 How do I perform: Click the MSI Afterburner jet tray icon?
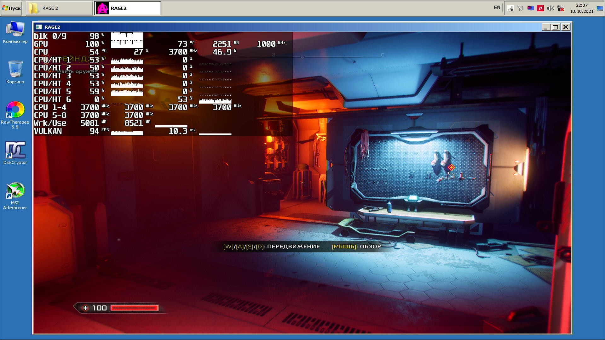(x=520, y=8)
